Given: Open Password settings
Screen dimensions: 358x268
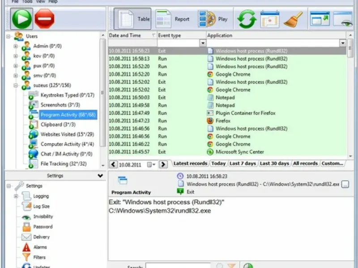Looking at the screenshot, I should point(43,226).
